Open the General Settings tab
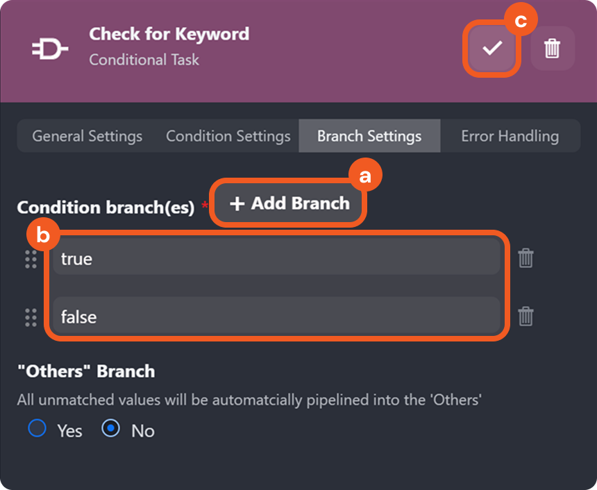Screen dimensions: 597x490 (87, 136)
